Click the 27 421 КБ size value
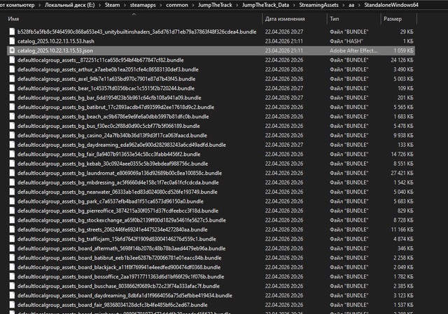 pyautogui.click(x=402, y=173)
